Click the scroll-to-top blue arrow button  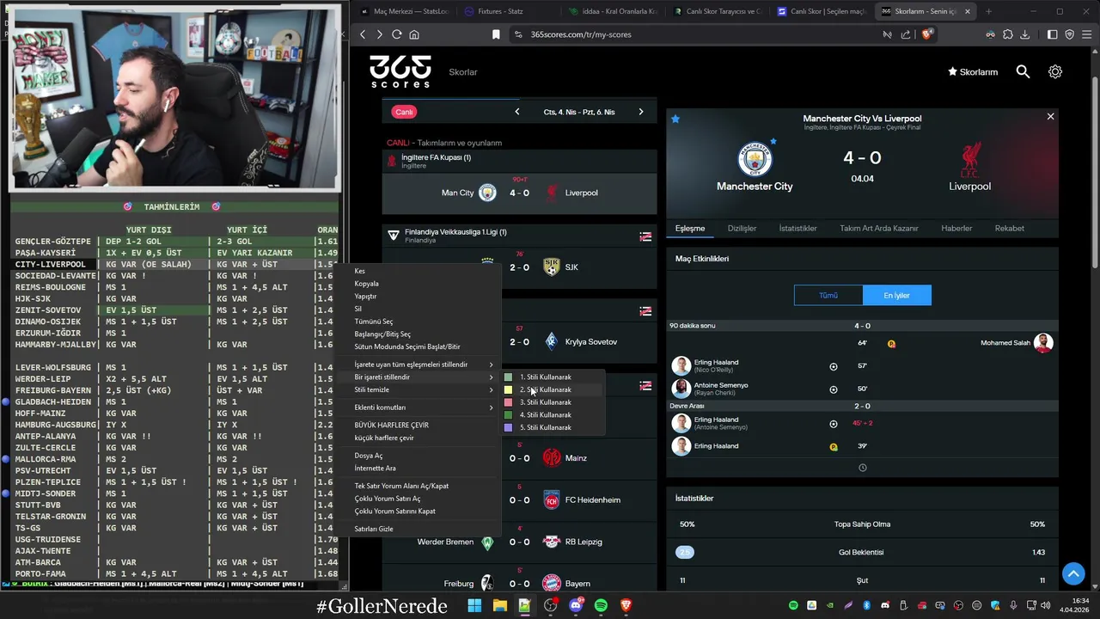pyautogui.click(x=1072, y=573)
